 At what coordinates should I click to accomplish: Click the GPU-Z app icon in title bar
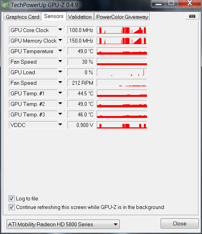pos(5,5)
